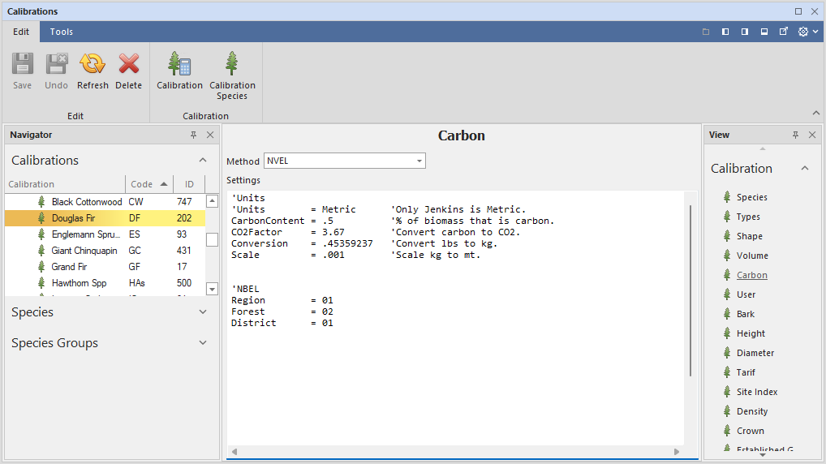This screenshot has height=464, width=826.
Task: Sort by the Code column header
Action: pyautogui.click(x=149, y=184)
